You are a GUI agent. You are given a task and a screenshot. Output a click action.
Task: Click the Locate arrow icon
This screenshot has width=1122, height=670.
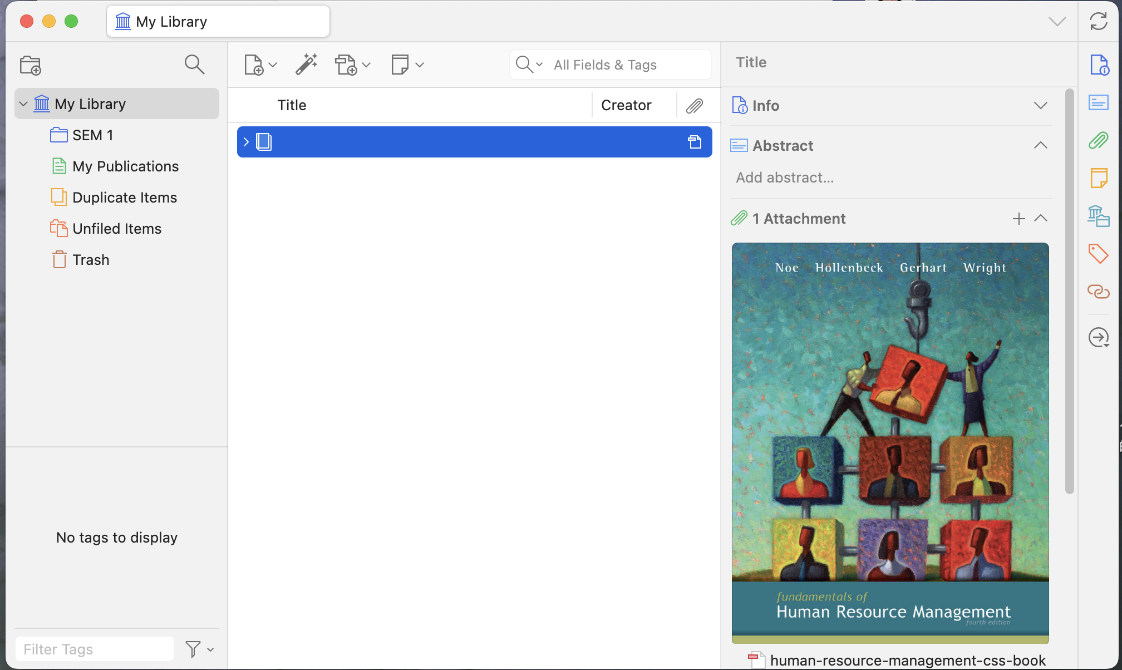point(1098,337)
